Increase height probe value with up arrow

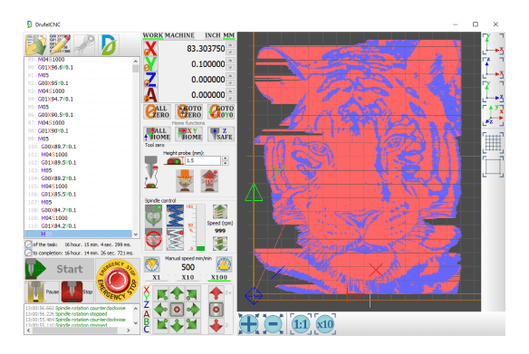pyautogui.click(x=226, y=158)
